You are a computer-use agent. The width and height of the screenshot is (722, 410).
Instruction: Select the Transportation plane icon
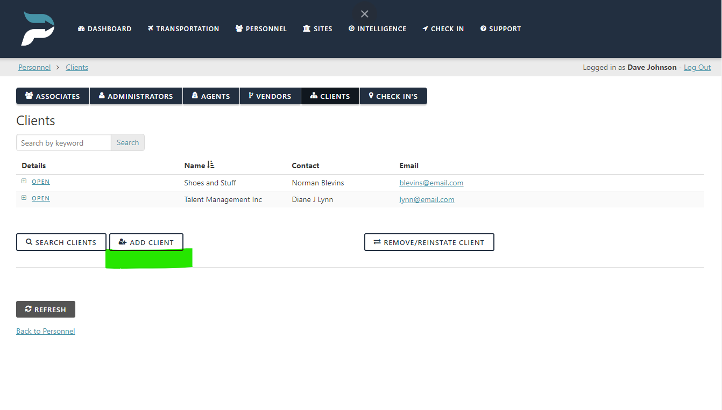click(150, 28)
